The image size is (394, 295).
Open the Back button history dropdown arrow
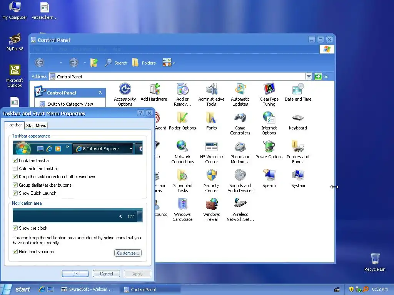tap(61, 63)
